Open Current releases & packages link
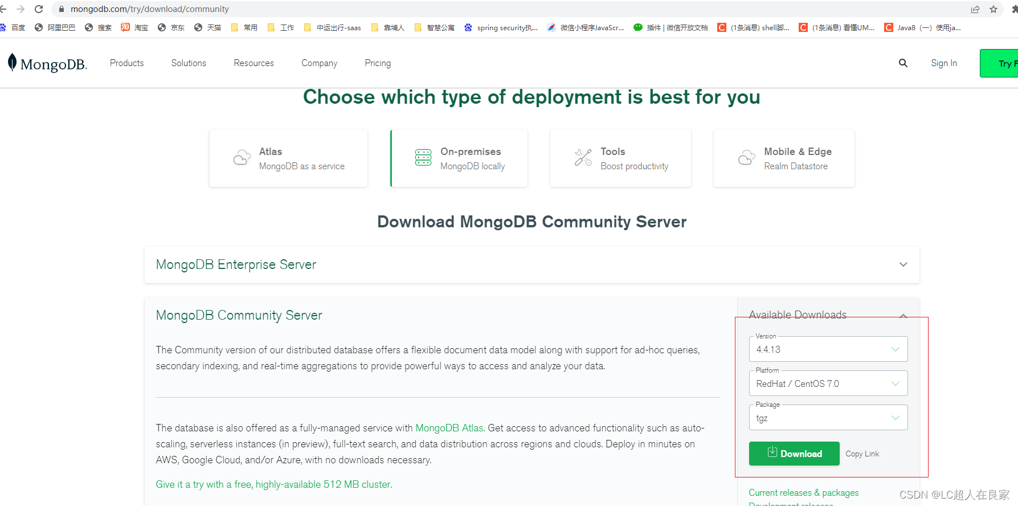This screenshot has height=506, width=1018. click(x=803, y=492)
